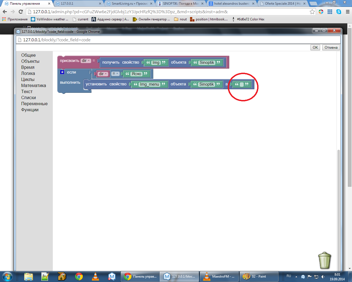The image size is (352, 282).
Task: Open the #6d6e72 Color Hex bookmark
Action: tap(248, 19)
